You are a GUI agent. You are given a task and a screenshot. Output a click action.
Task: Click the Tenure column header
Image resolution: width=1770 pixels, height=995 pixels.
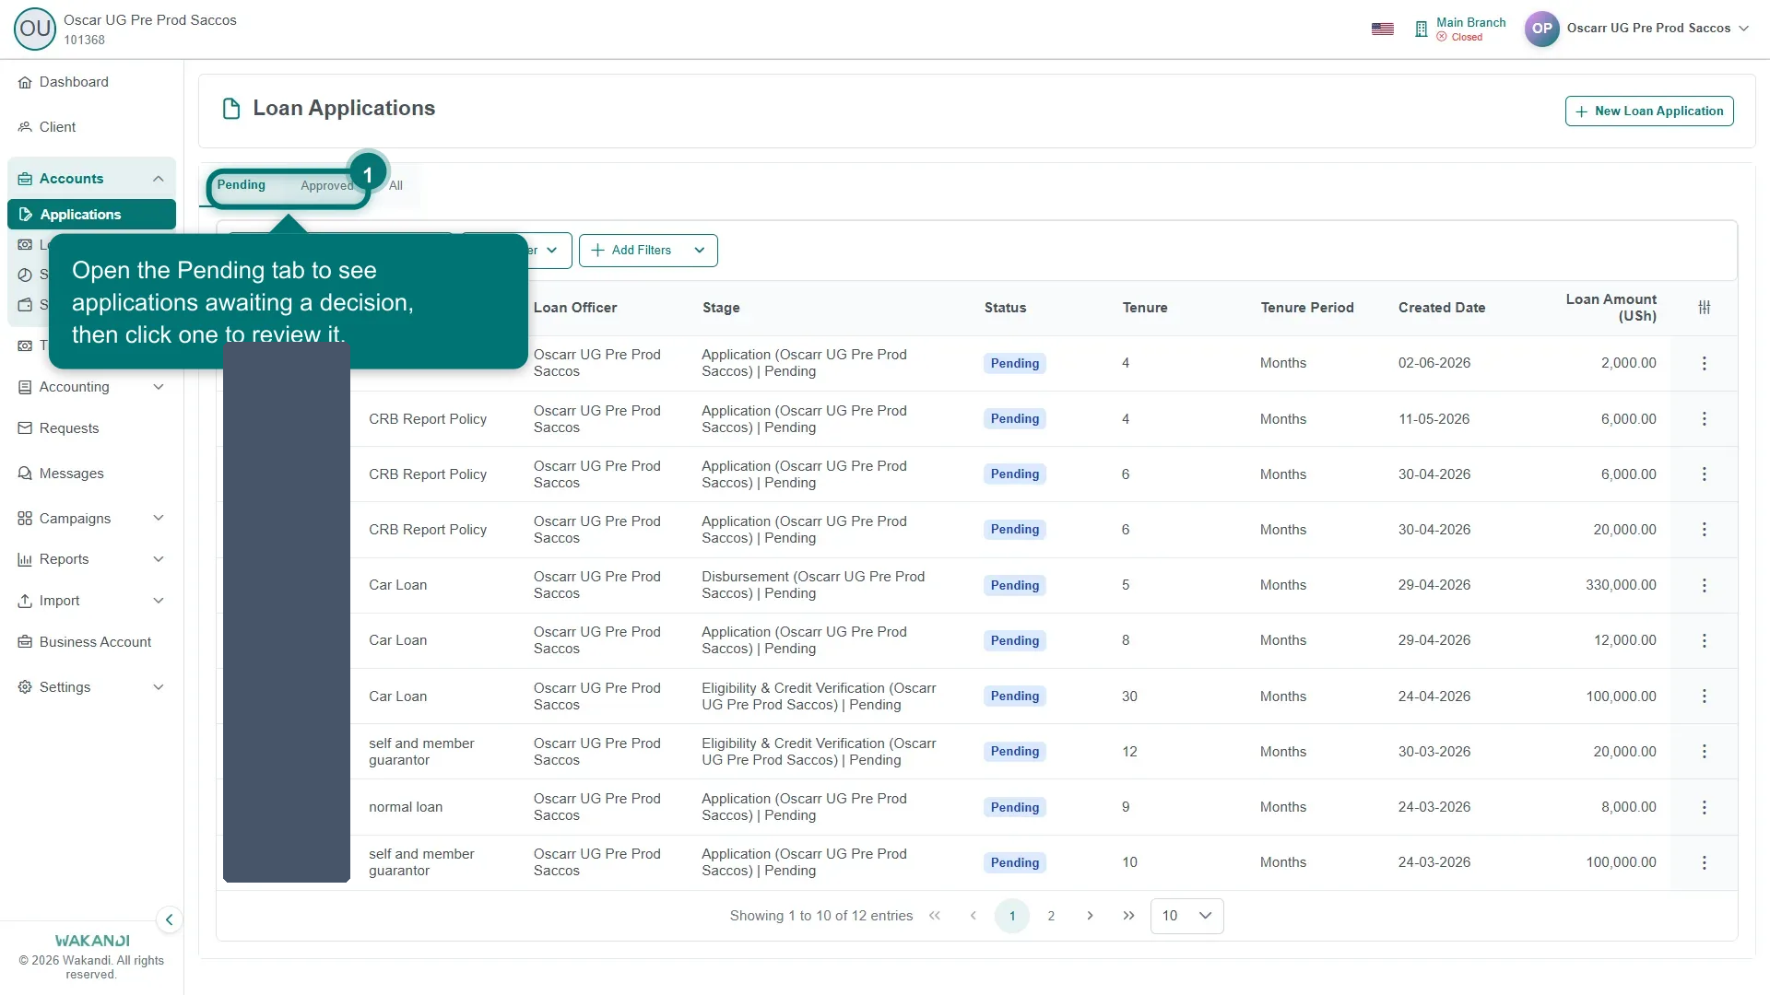(x=1145, y=308)
